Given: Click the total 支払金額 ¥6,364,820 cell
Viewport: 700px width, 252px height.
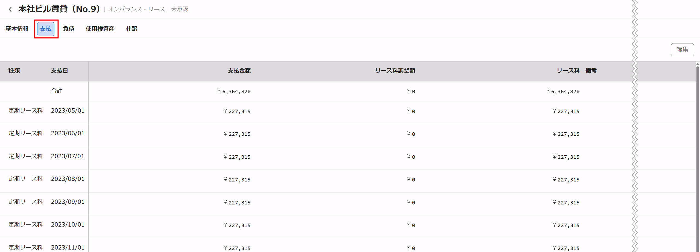Looking at the screenshot, I should pyautogui.click(x=234, y=91).
